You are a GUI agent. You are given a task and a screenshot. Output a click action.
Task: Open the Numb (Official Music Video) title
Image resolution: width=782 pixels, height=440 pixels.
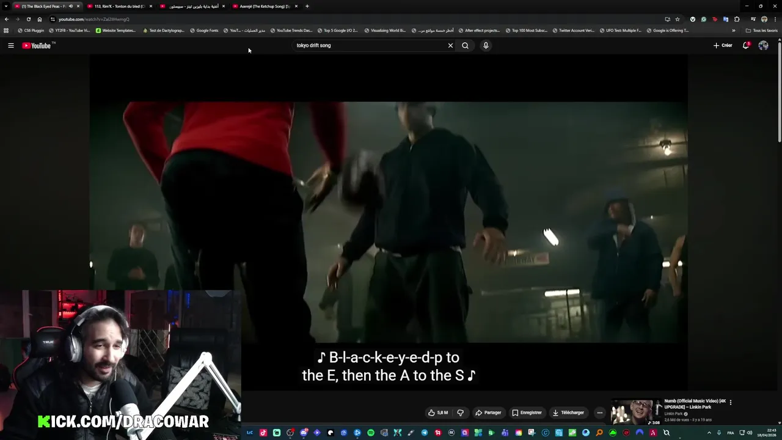point(695,404)
